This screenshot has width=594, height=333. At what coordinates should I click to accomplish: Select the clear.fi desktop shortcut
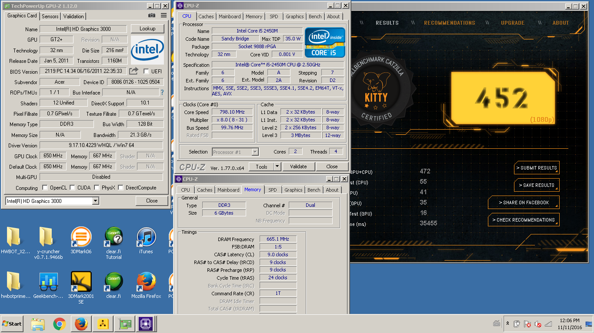[113, 285]
